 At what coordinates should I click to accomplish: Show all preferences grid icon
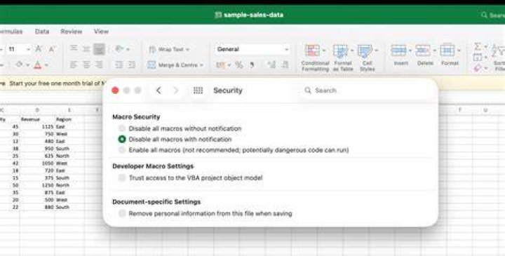(x=198, y=90)
